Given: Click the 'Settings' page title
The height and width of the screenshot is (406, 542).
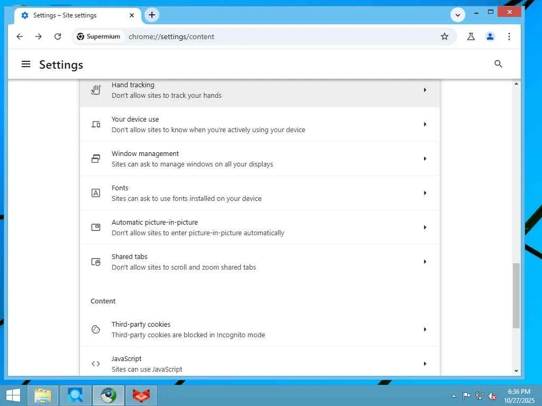Looking at the screenshot, I should [x=61, y=64].
